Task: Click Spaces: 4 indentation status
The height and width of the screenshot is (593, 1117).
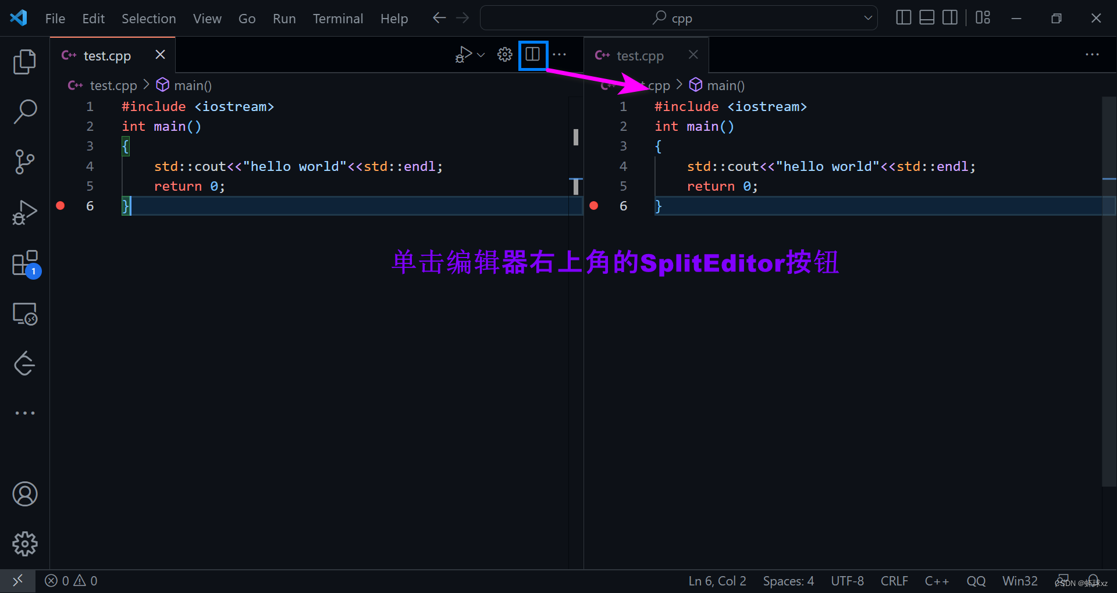Action: coord(788,581)
